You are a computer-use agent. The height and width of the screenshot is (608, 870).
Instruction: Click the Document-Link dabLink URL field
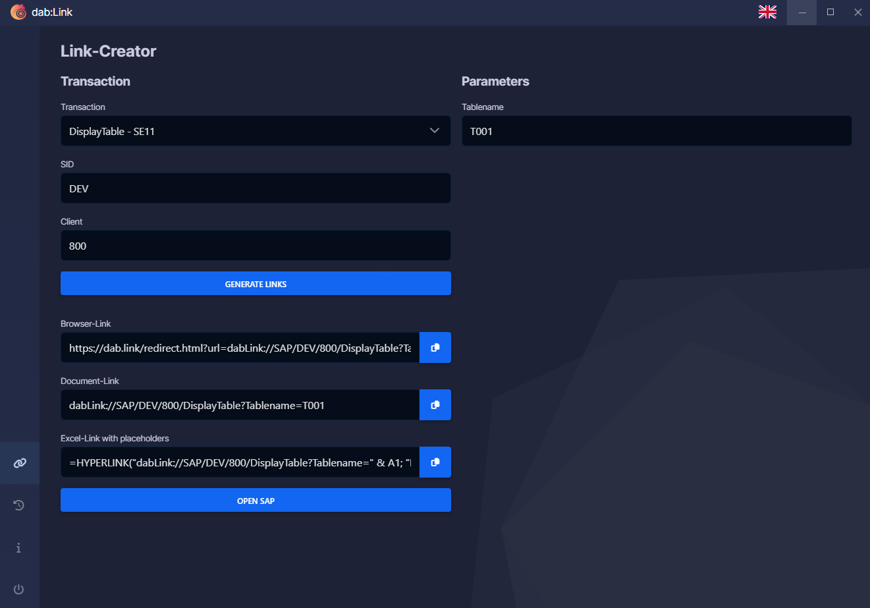[x=240, y=404]
